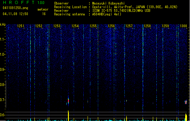
Task: Click the tall yellow intensity bar before 1254
Action: [68, 116]
